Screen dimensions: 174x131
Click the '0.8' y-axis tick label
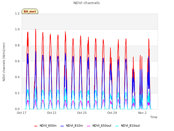click(x=17, y=46)
